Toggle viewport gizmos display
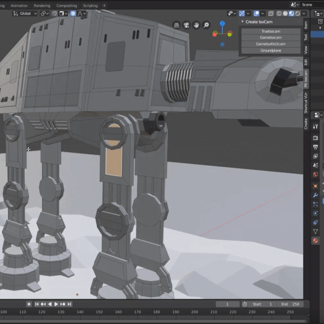324x324 pixels. 241,14
